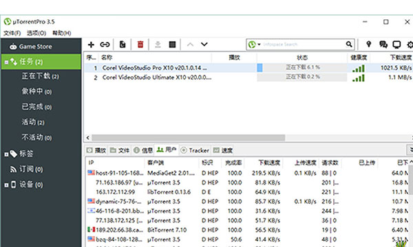Stop torrent with black square icon
Viewport: 413px width, 247px height.
[x=172, y=45]
